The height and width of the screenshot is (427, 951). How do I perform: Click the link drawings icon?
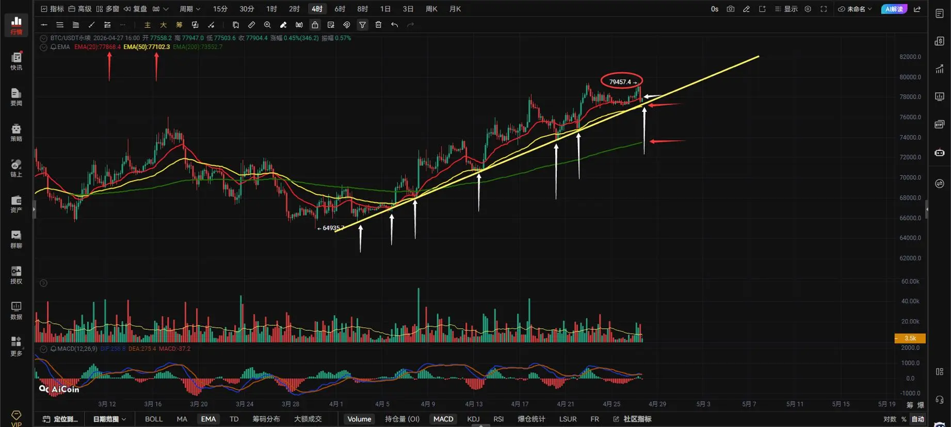coord(346,25)
